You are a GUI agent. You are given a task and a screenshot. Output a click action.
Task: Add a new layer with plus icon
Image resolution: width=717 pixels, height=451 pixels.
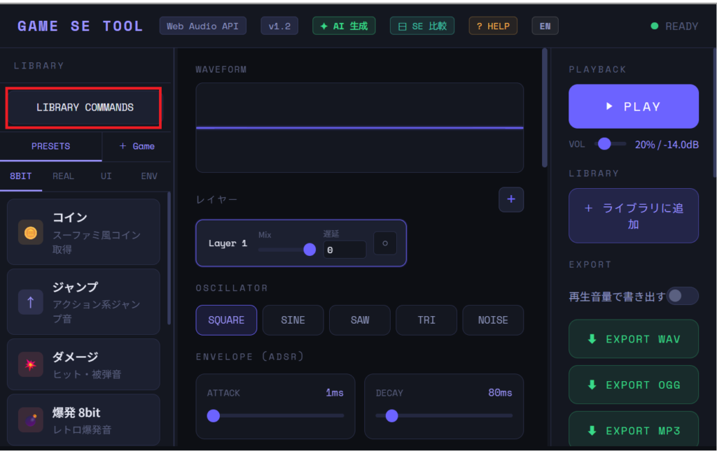[510, 199]
